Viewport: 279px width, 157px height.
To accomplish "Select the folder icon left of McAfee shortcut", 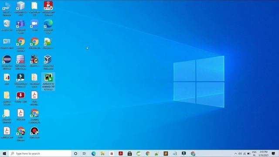I will pyautogui.click(x=34, y=9).
